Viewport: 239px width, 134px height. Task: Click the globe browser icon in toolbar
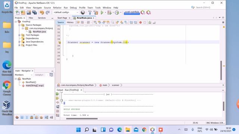(83, 12)
